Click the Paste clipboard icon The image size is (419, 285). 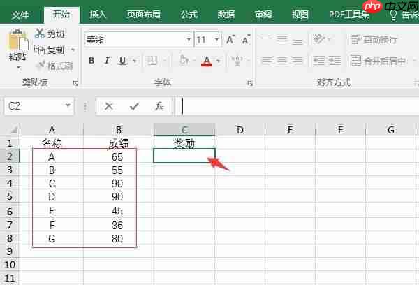[18, 40]
